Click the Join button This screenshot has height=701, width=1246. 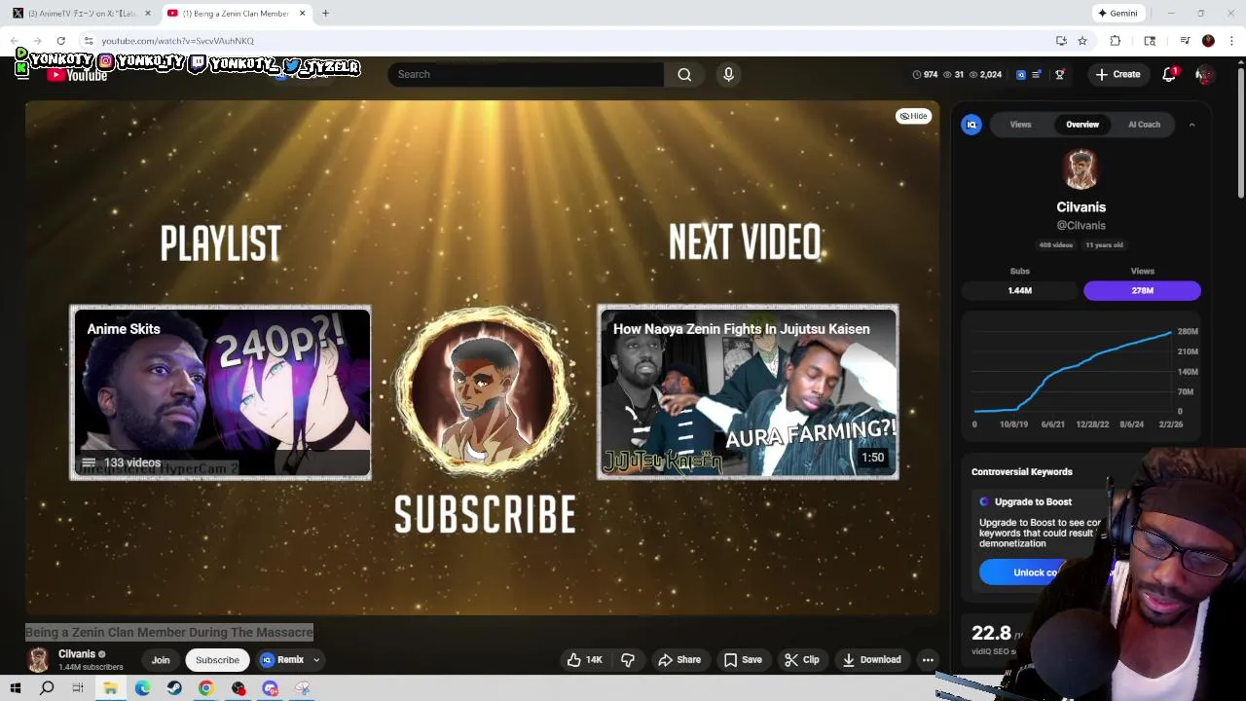161,660
